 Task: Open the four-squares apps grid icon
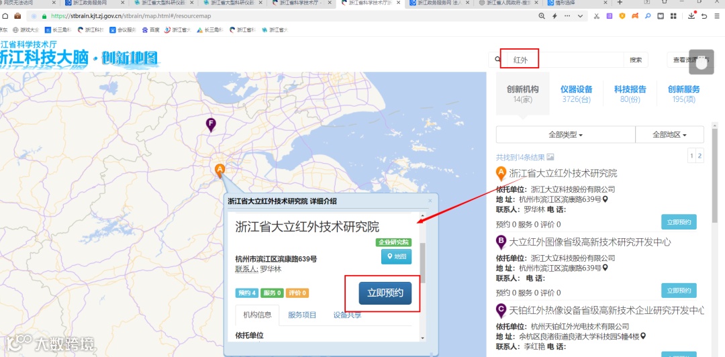pos(674,16)
